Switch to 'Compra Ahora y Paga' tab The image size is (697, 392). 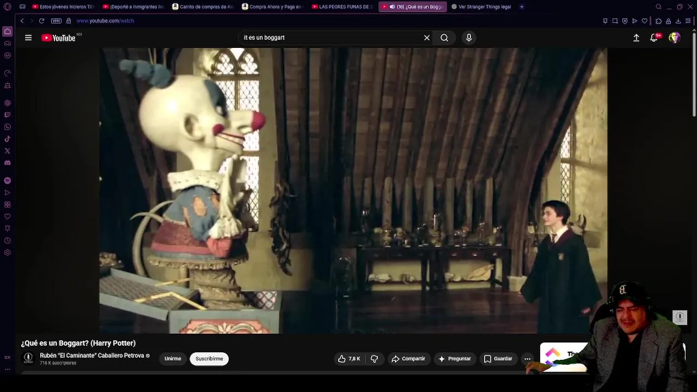click(x=272, y=7)
